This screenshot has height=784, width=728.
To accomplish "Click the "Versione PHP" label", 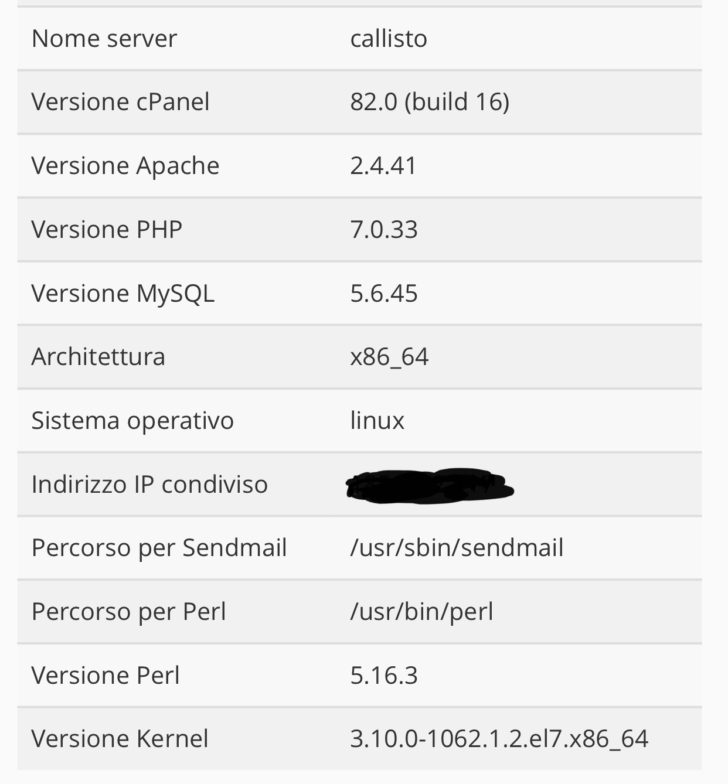I will tap(107, 230).
